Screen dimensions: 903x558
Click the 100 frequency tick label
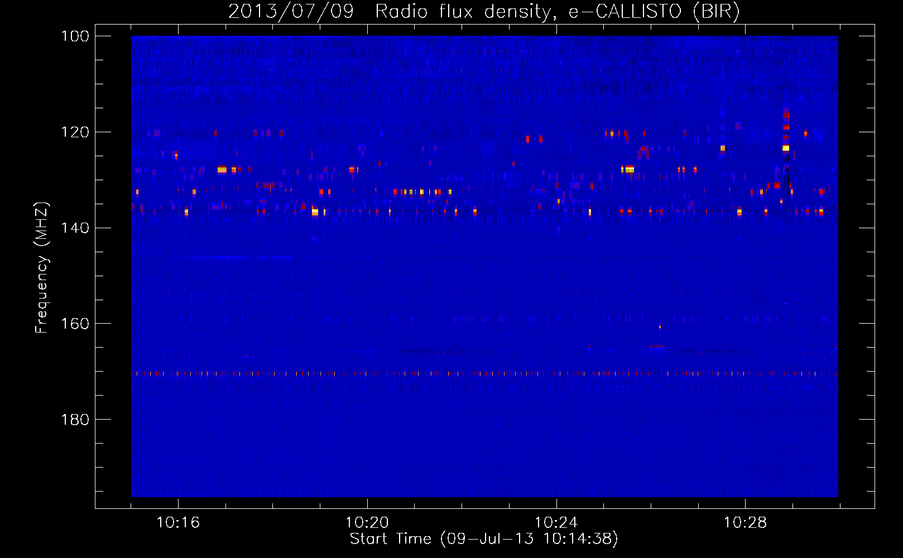click(x=75, y=36)
